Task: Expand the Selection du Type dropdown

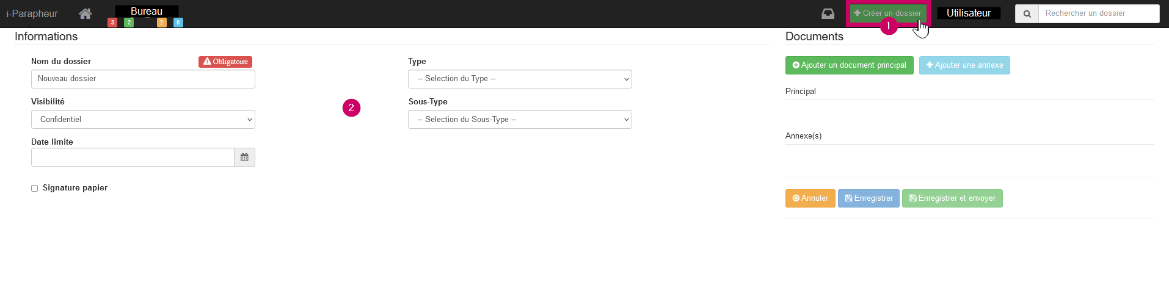Action: pos(520,79)
